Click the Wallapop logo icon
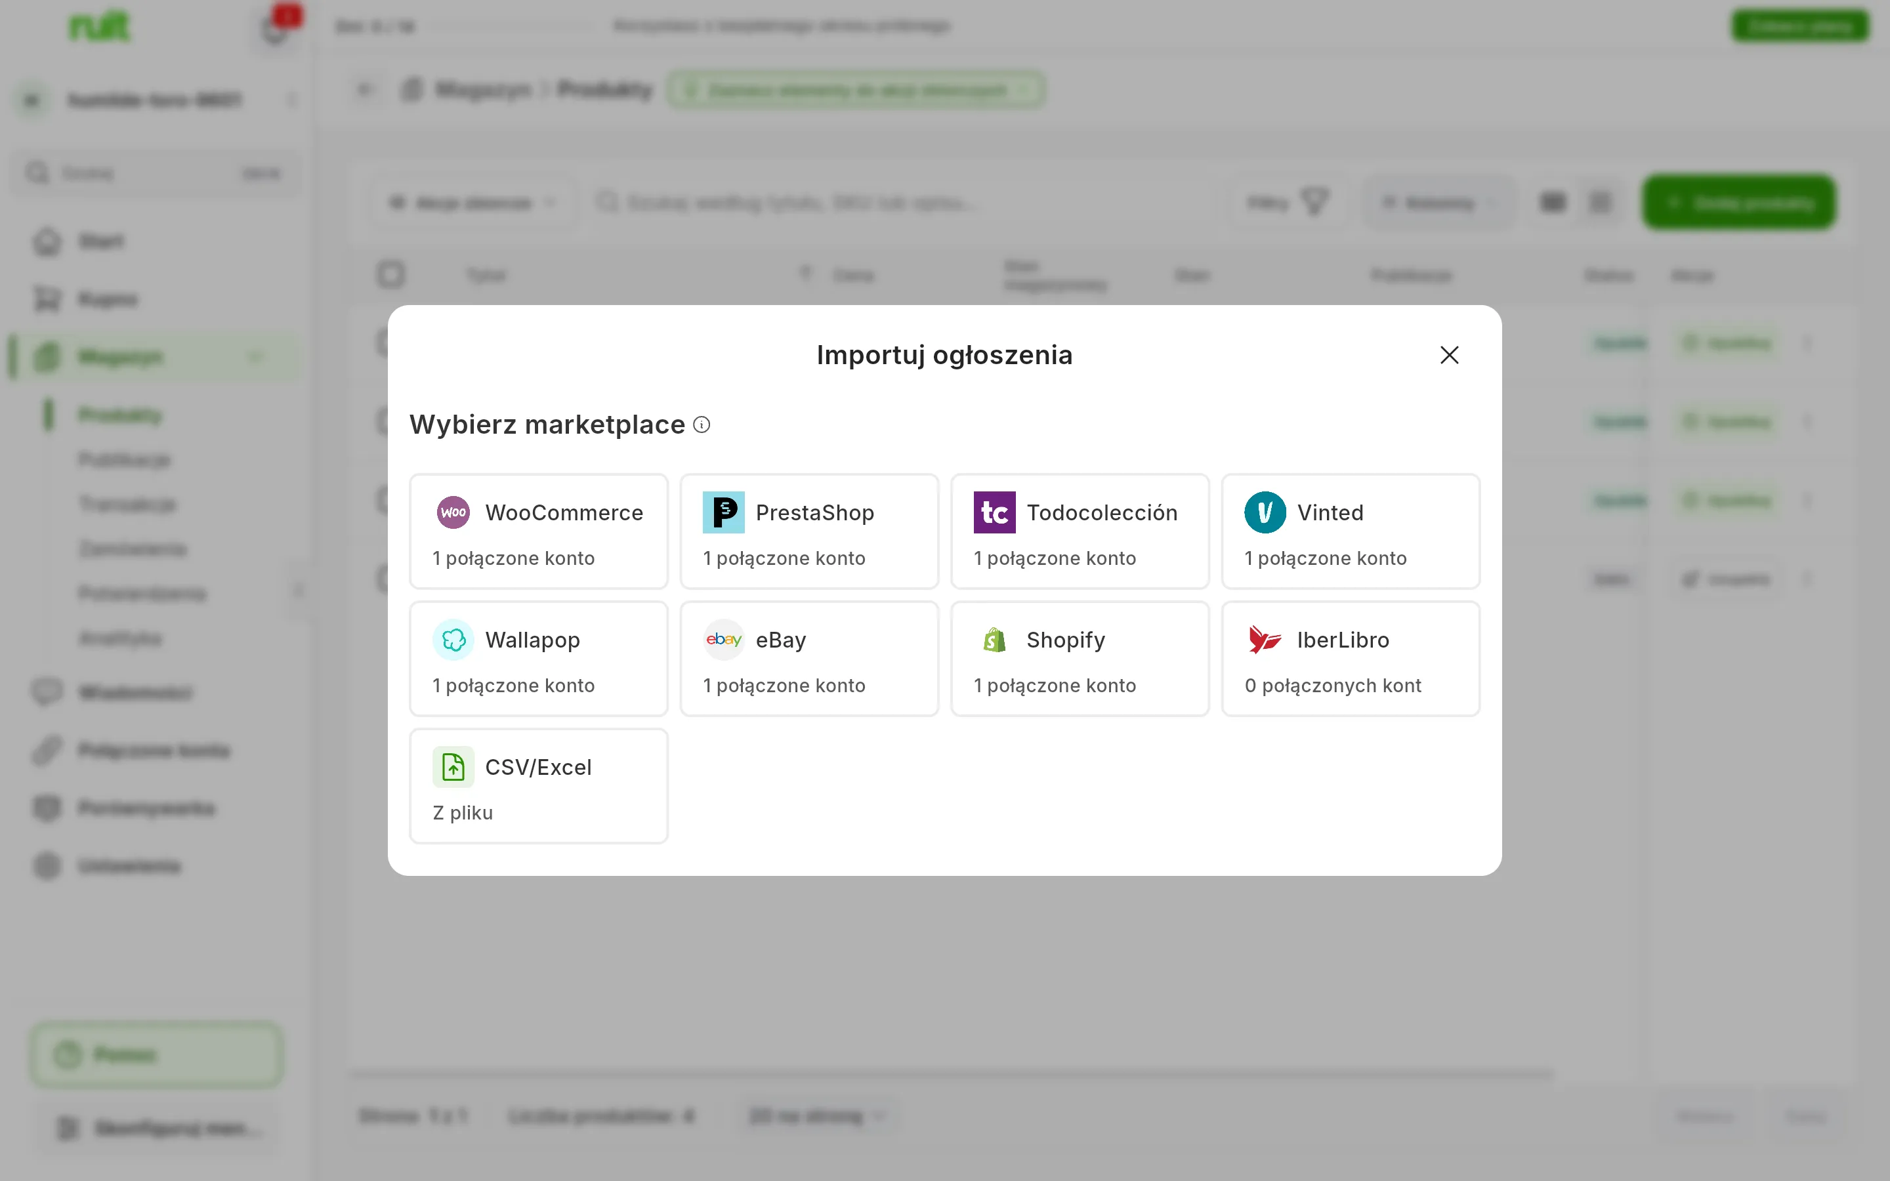1890x1181 pixels. tap(453, 640)
